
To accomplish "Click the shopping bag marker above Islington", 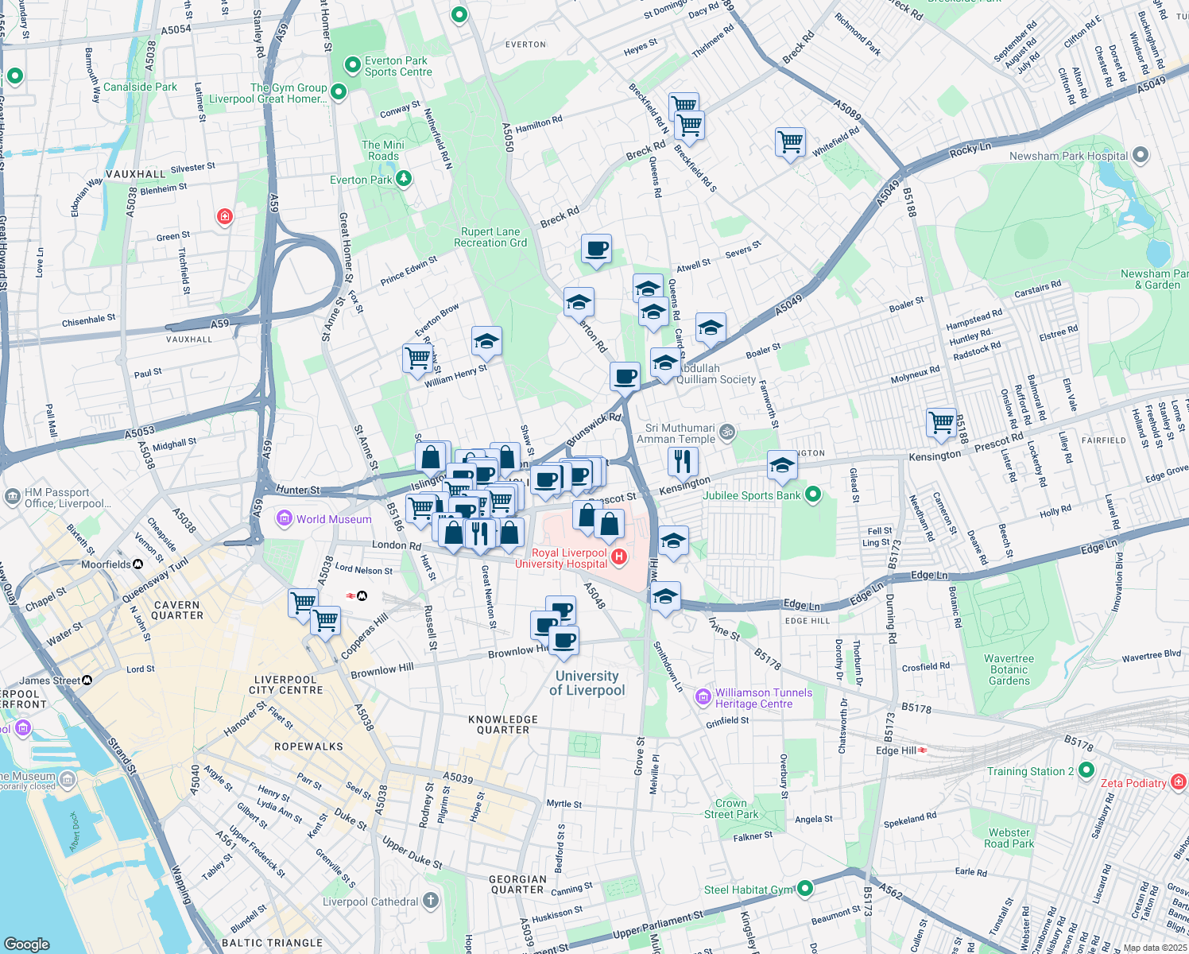I will click(430, 459).
